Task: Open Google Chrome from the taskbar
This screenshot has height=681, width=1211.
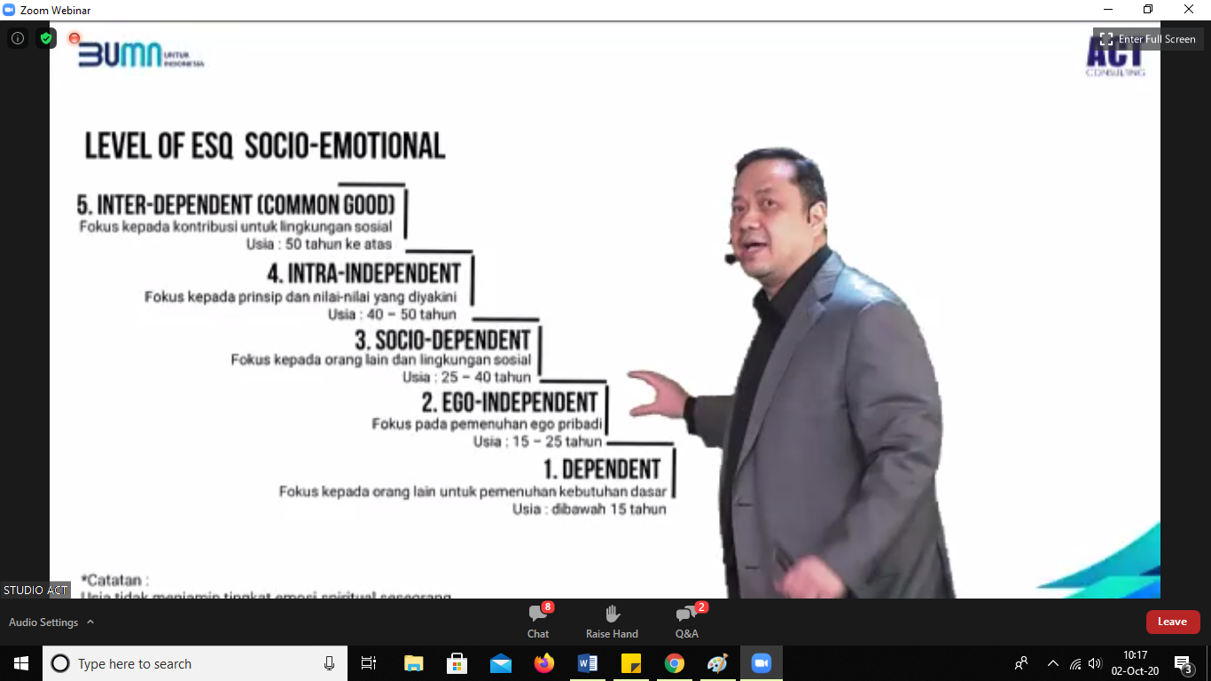Action: (675, 663)
